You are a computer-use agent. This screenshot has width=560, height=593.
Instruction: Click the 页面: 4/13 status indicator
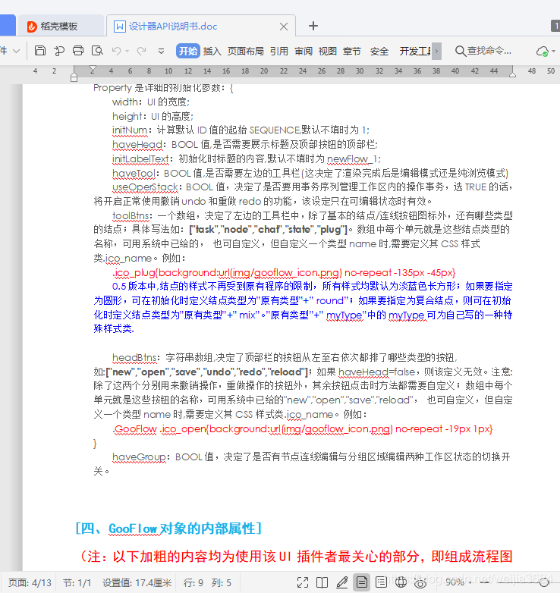tap(30, 583)
